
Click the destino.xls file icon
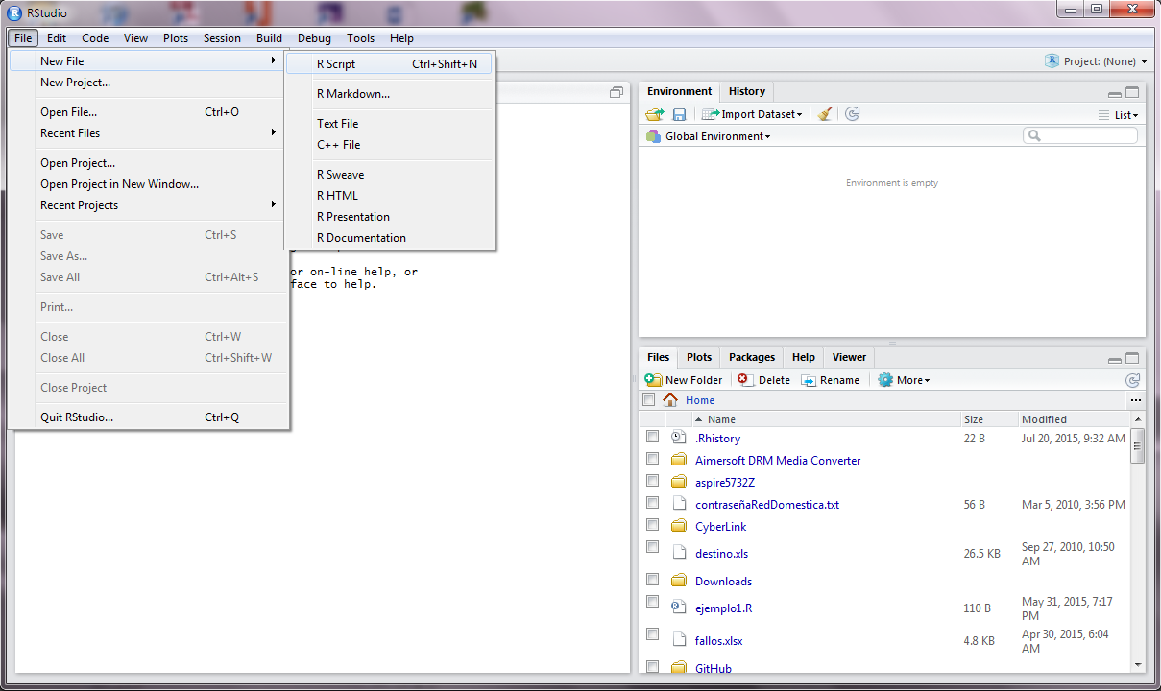click(679, 553)
